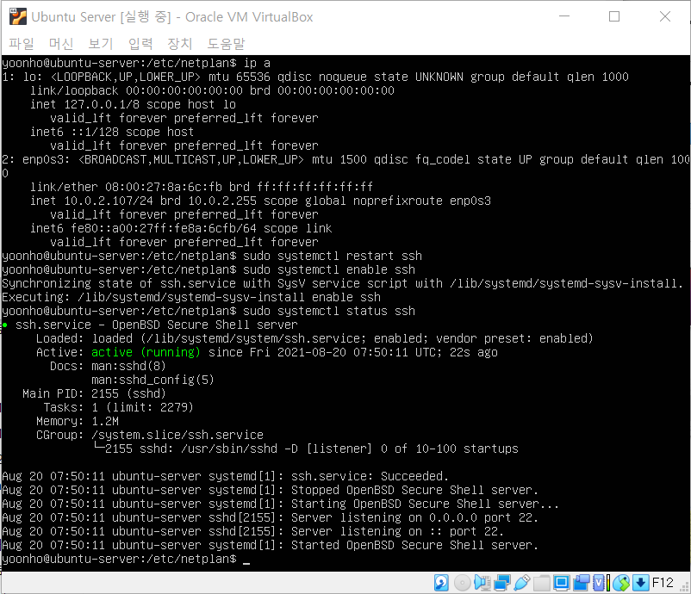This screenshot has width=691, height=594.
Task: Open the 머신 menu
Action: (61, 43)
